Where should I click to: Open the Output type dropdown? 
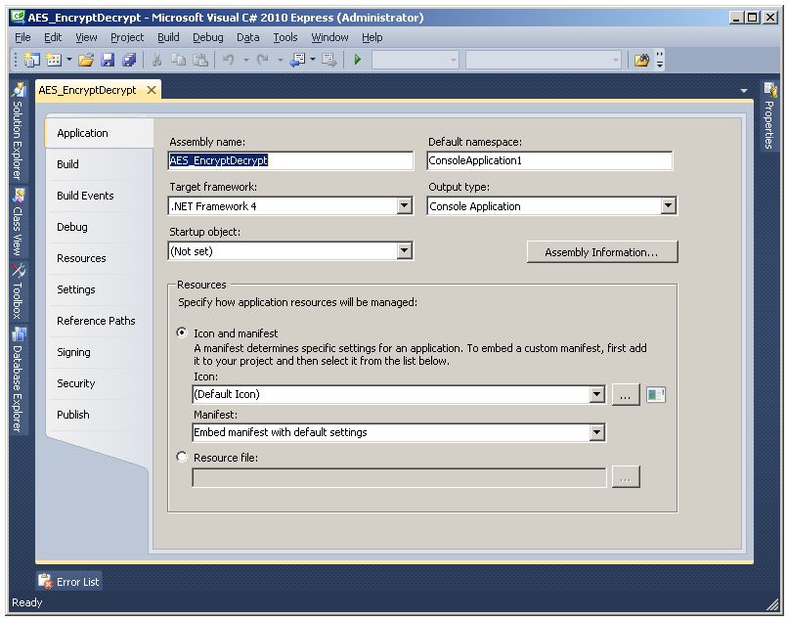pos(668,206)
